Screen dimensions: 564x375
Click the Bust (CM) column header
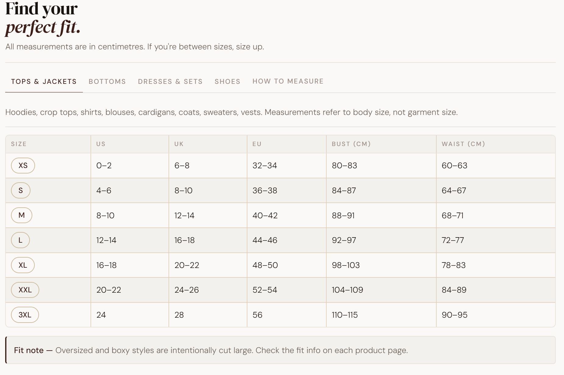[351, 144]
